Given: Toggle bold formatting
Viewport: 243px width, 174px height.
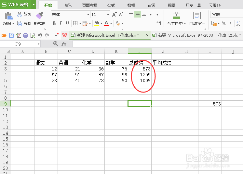Looking at the screenshot, I should pos(54,23).
